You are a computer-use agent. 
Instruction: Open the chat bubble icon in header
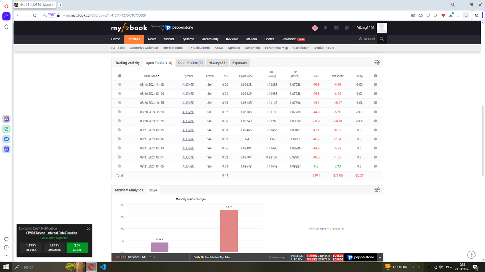(347, 28)
